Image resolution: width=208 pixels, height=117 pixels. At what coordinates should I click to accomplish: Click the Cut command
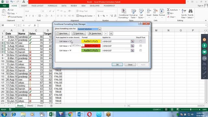(x=10, y=10)
